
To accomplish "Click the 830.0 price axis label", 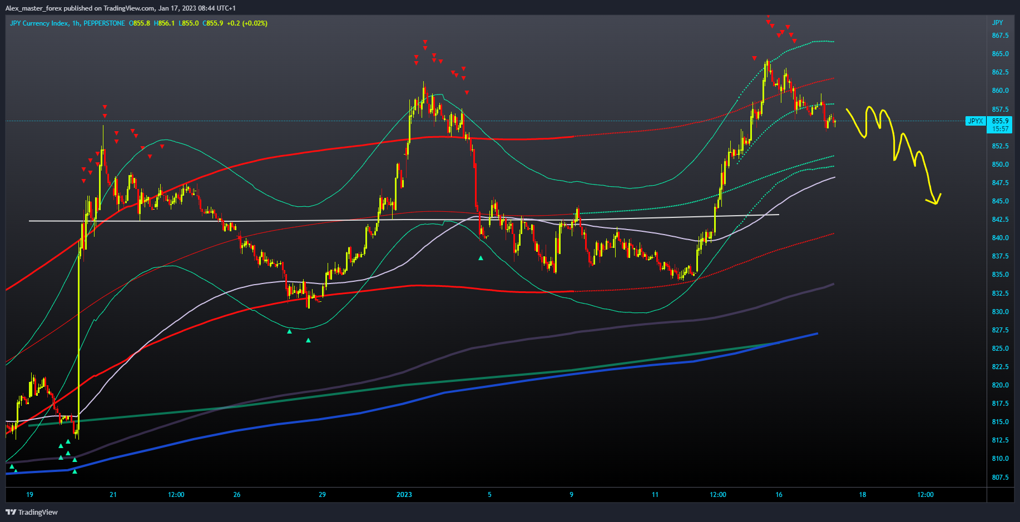I will 1000,312.
